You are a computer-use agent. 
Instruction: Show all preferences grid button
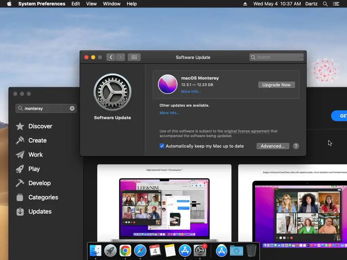pos(134,57)
